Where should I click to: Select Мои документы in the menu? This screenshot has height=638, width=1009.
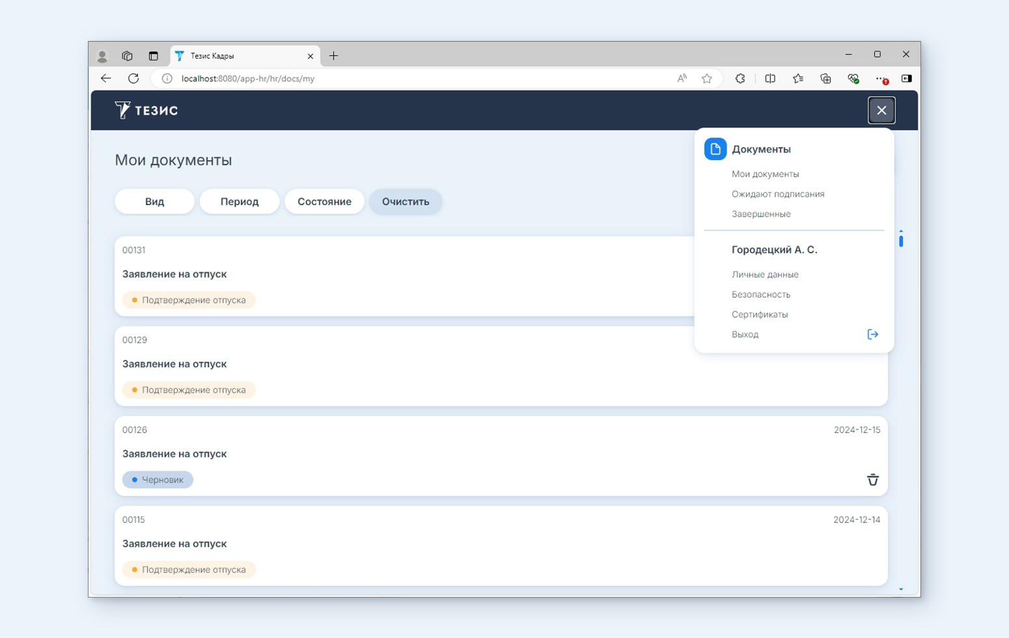(765, 174)
